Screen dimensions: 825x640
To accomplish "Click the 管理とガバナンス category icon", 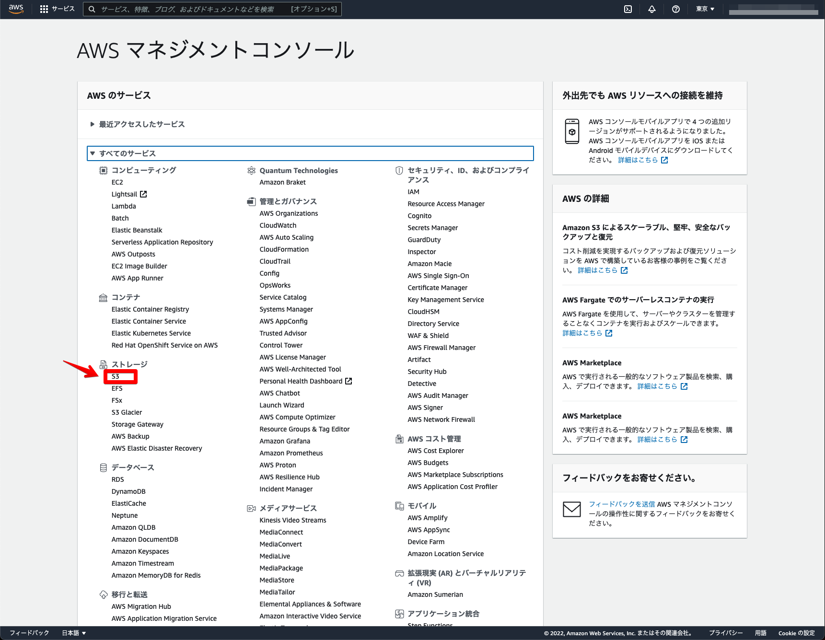I will 251,201.
